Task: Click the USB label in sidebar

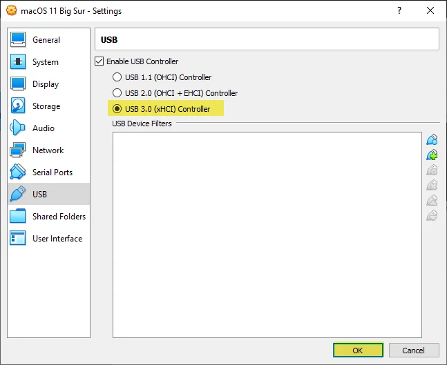Action: click(39, 194)
